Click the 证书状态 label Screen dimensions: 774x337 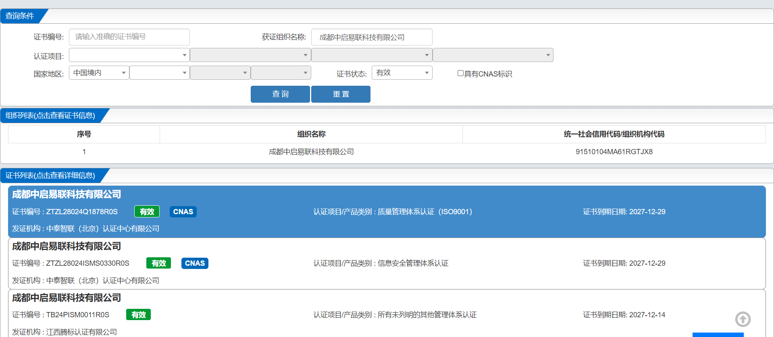pos(352,74)
